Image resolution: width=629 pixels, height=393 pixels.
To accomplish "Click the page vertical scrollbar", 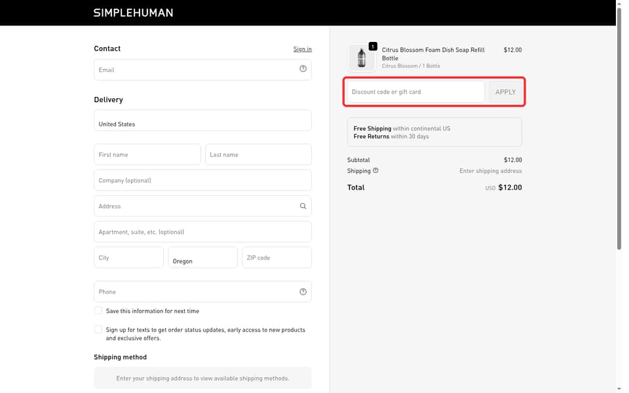I will tap(619, 128).
